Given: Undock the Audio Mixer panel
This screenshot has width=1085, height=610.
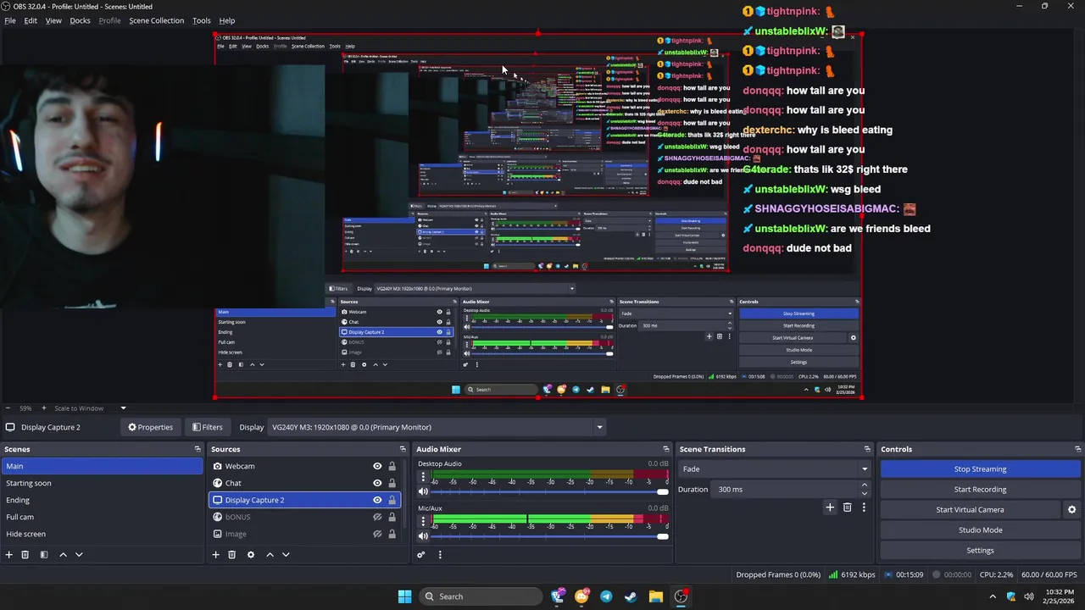Looking at the screenshot, I should [665, 449].
